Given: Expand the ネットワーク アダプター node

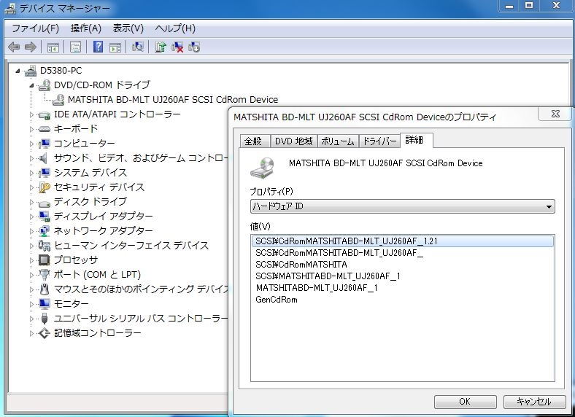Looking at the screenshot, I should (x=31, y=231).
